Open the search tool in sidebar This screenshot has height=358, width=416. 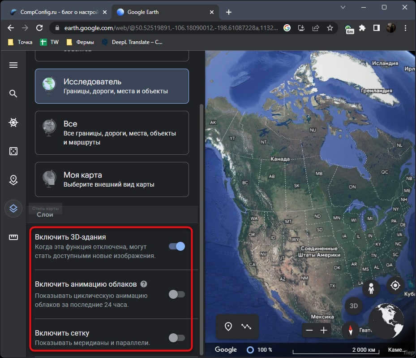pyautogui.click(x=13, y=94)
